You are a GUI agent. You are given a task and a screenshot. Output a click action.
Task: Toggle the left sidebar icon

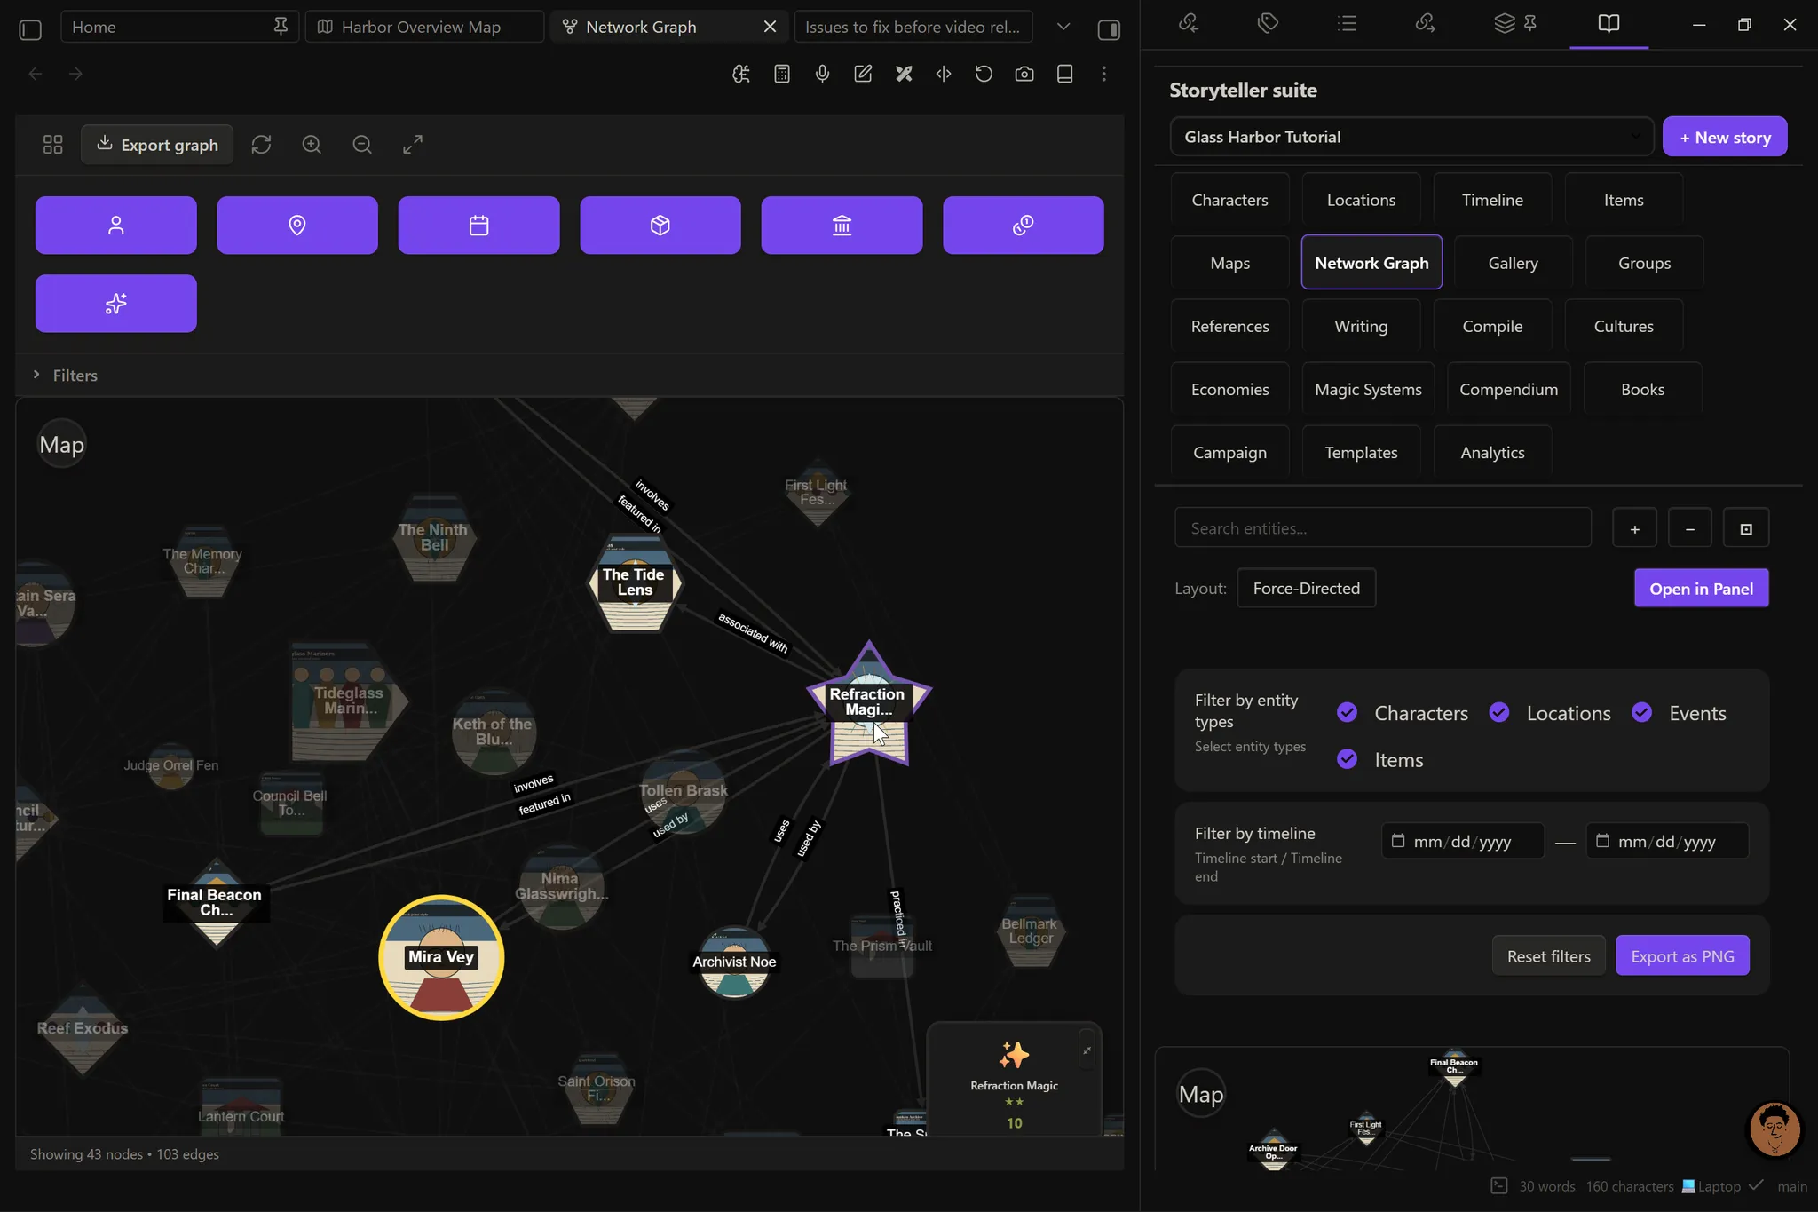tap(30, 29)
